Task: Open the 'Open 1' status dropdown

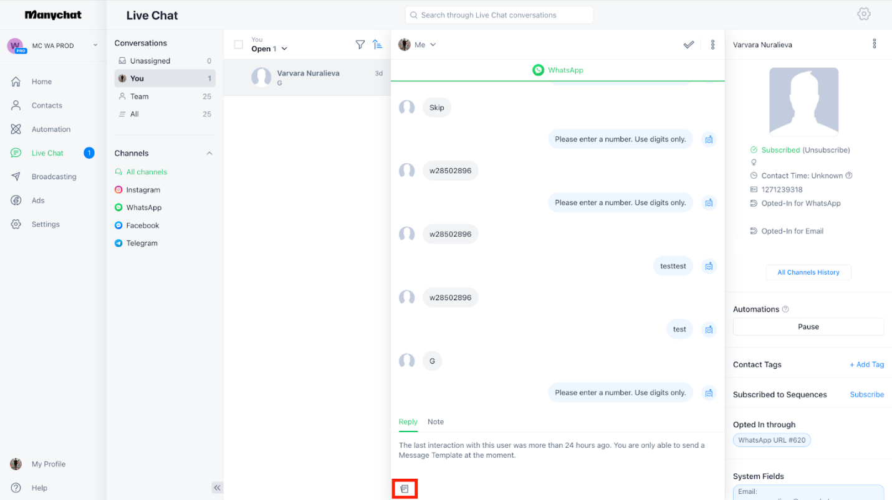Action: pos(269,49)
